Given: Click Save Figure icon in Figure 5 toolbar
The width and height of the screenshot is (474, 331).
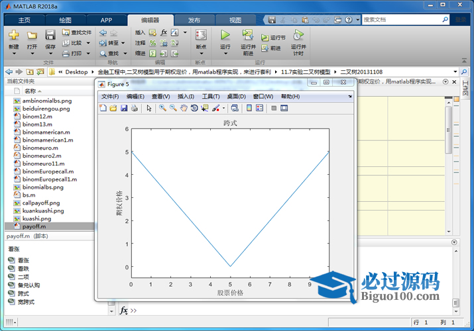Looking at the screenshot, I should [x=124, y=108].
